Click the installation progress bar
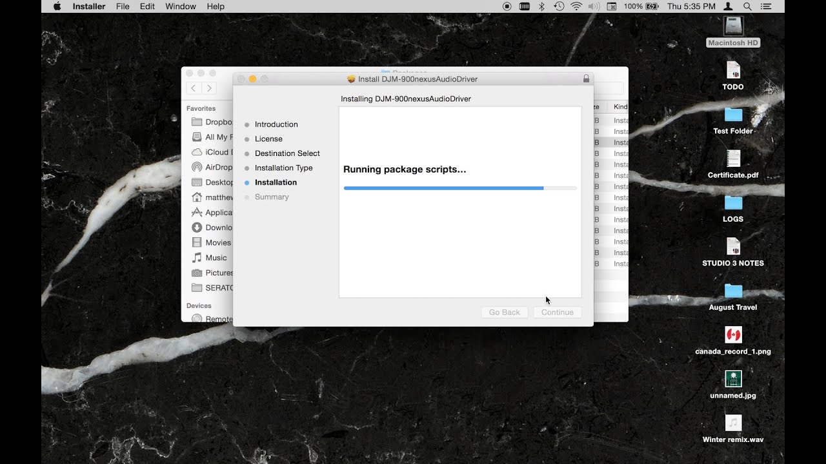The width and height of the screenshot is (826, 464). 460,188
